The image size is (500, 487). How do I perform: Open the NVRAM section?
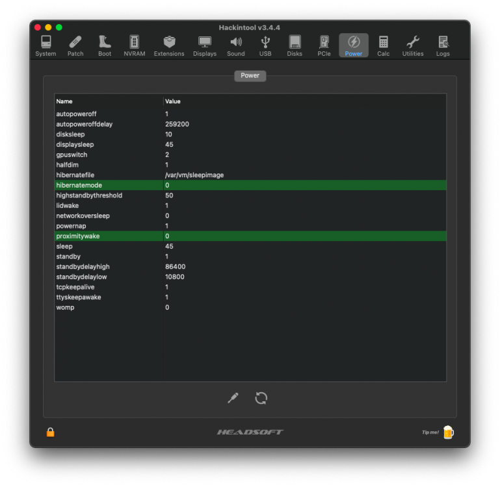(x=135, y=45)
